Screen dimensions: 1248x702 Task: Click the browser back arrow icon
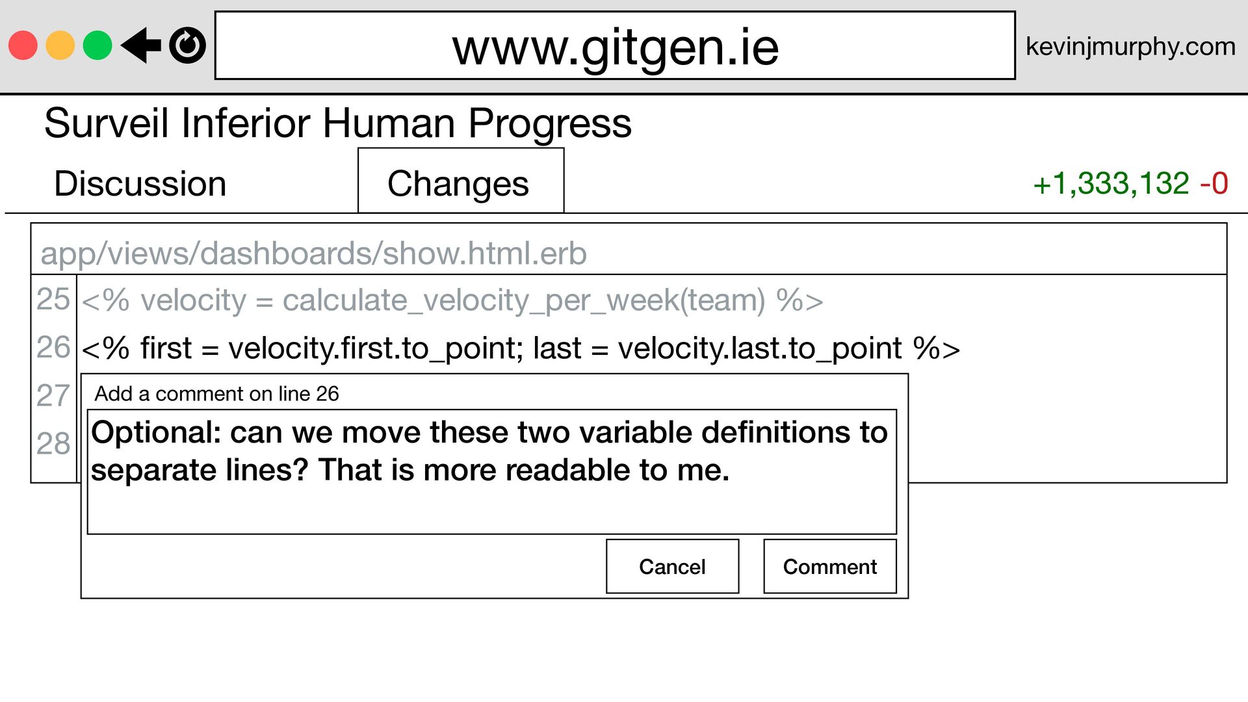click(x=141, y=45)
